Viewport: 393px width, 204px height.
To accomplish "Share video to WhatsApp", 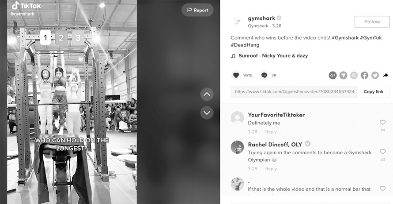I will click(354, 75).
